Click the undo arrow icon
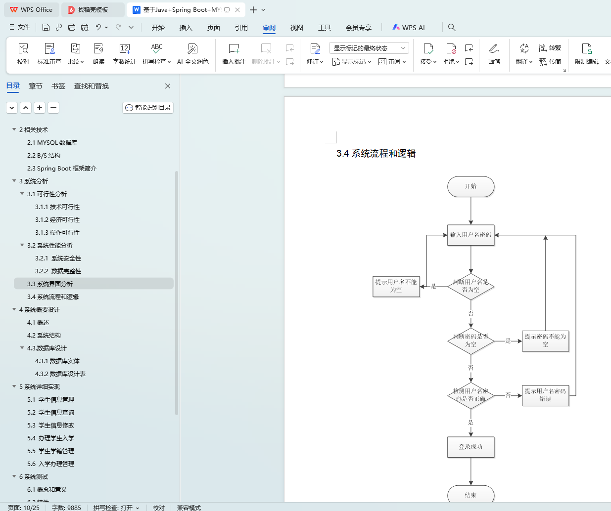 [x=98, y=27]
